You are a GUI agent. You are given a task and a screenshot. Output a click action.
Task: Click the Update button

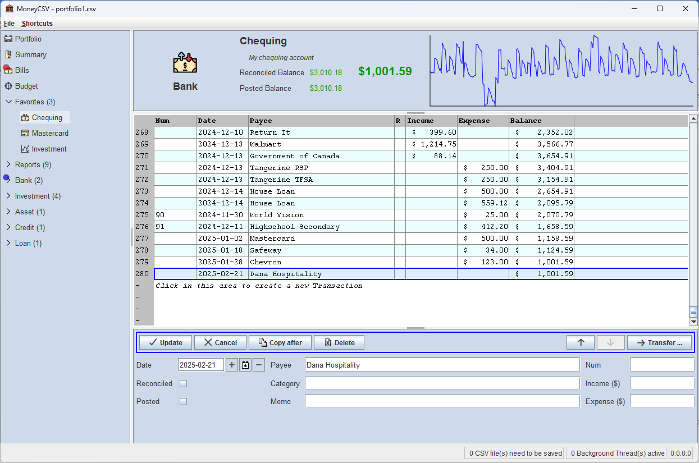pyautogui.click(x=165, y=342)
